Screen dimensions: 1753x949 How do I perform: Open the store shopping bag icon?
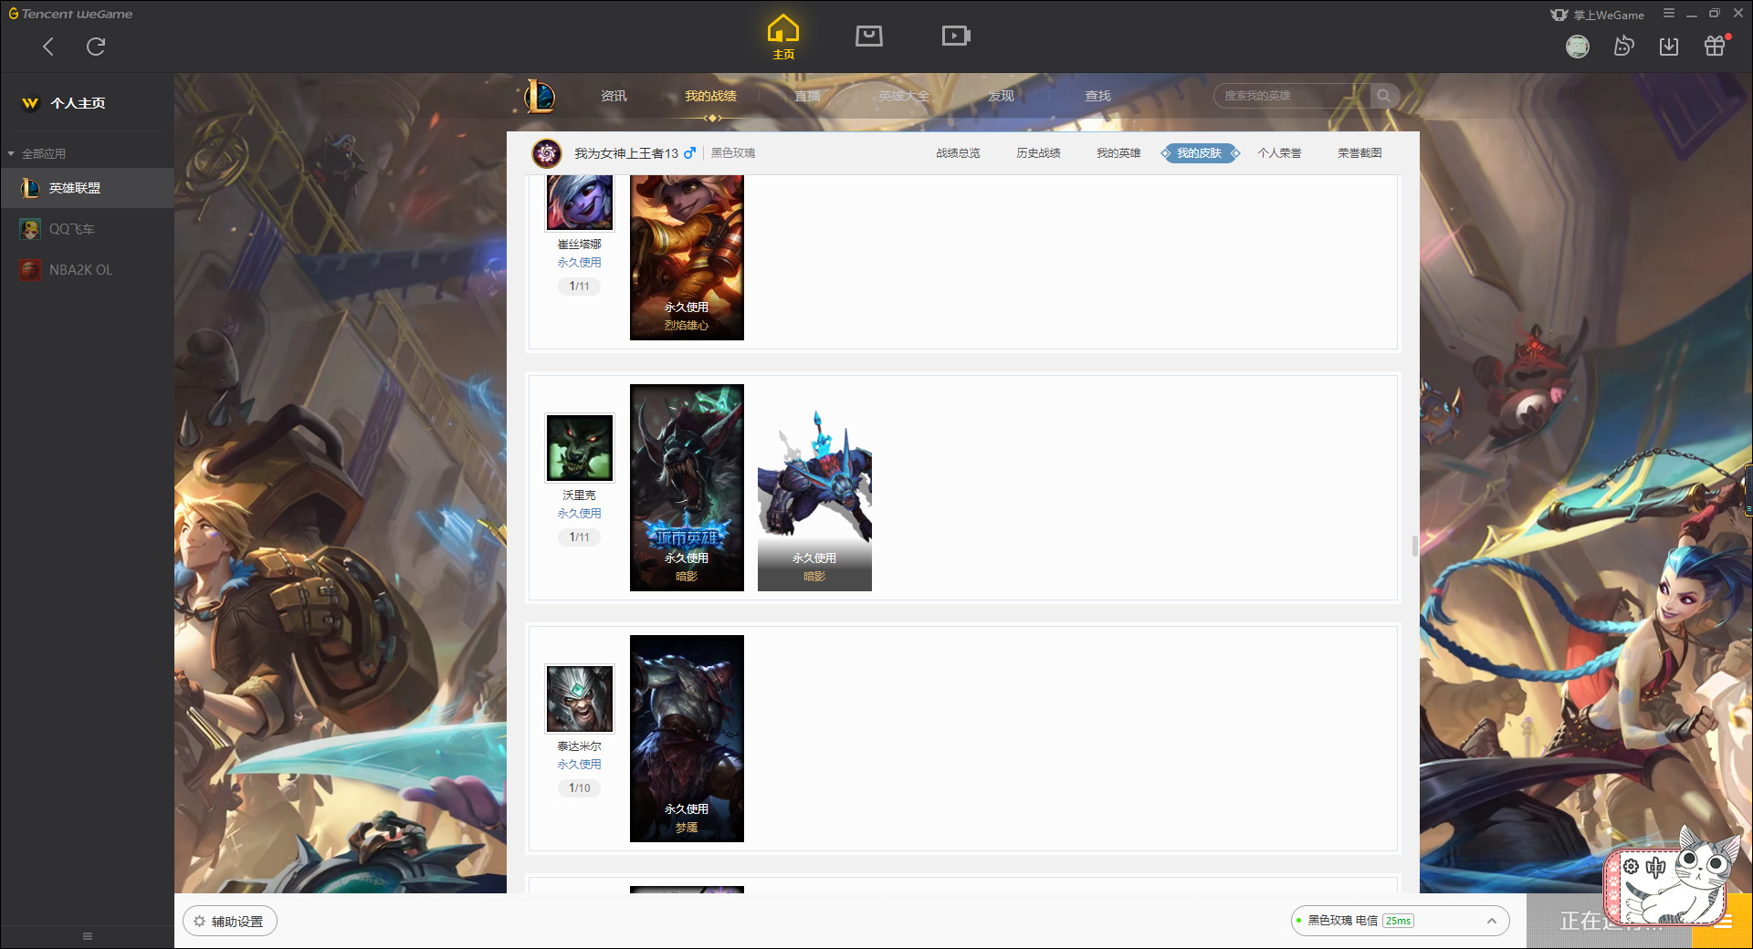(x=869, y=36)
